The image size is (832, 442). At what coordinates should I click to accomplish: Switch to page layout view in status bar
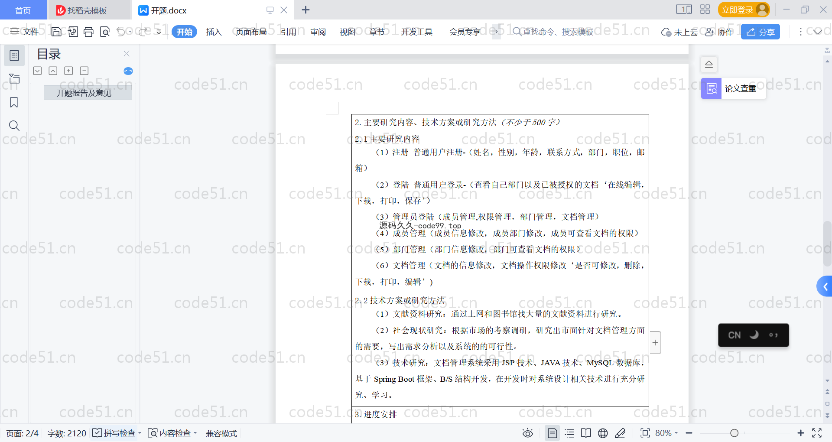point(552,433)
